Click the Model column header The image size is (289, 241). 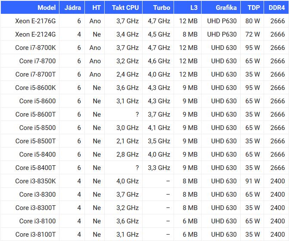point(30,7)
